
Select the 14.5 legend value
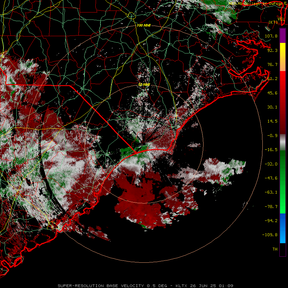(x=272, y=121)
